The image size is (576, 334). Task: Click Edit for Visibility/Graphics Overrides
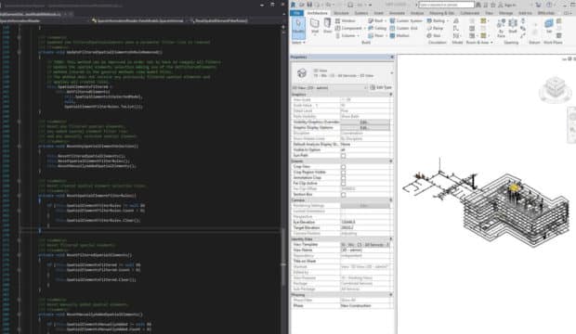point(365,122)
